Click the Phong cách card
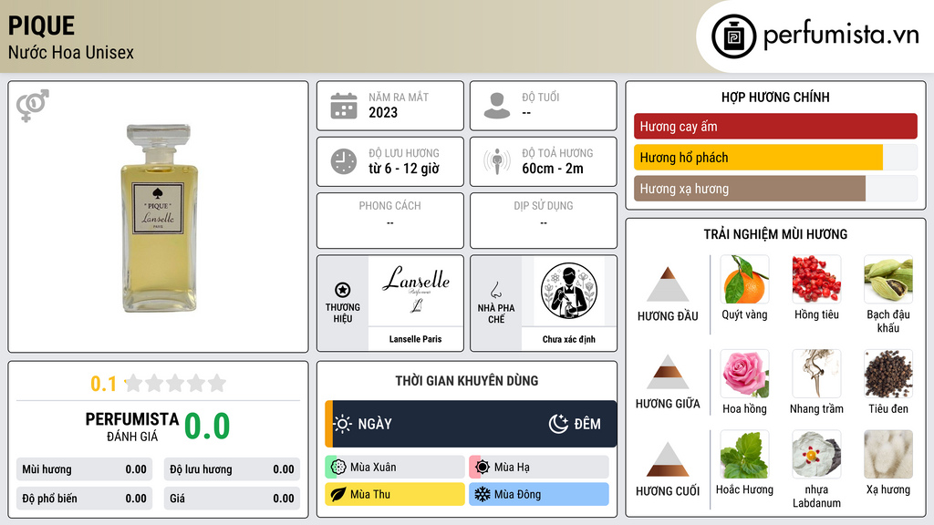934x525 pixels. click(x=390, y=221)
